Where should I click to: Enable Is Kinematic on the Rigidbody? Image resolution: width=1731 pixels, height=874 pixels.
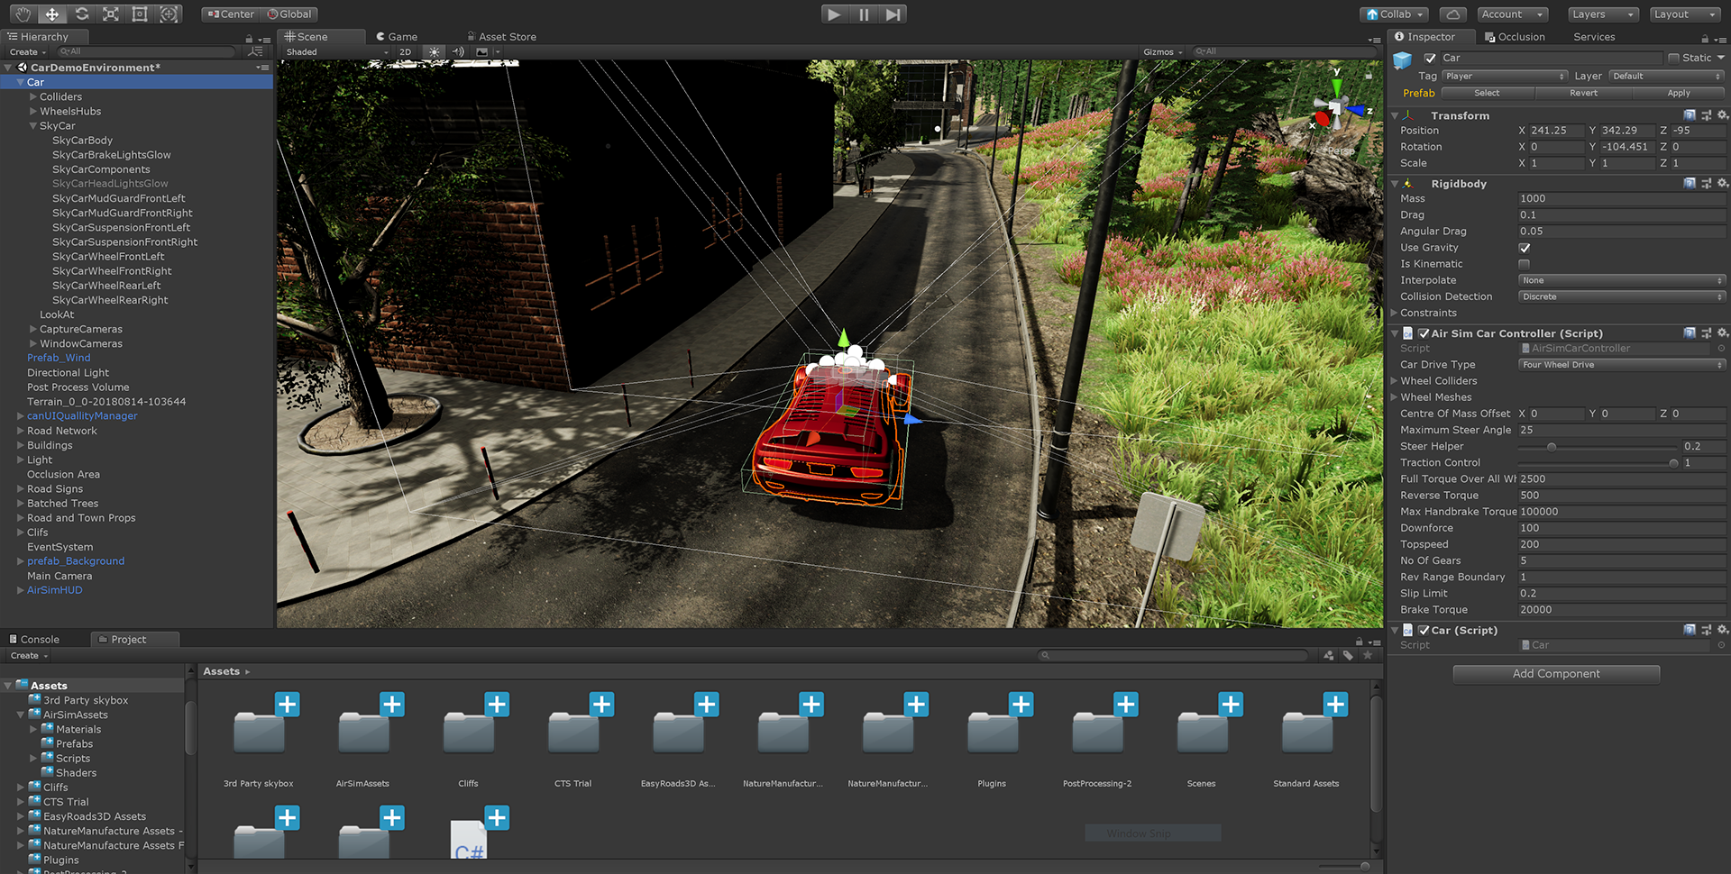point(1524,264)
